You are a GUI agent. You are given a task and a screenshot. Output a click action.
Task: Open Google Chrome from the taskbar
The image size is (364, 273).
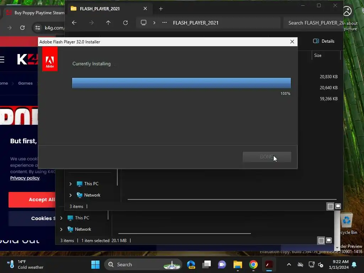(253, 264)
